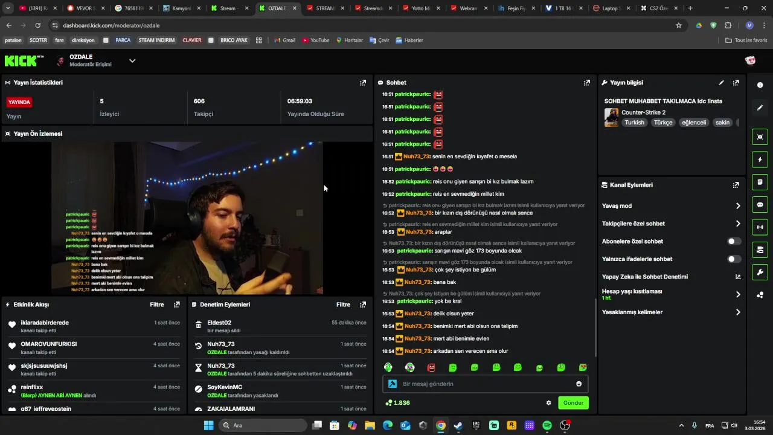Open chat settings gear icon
This screenshot has width=773, height=435.
pos(549,403)
